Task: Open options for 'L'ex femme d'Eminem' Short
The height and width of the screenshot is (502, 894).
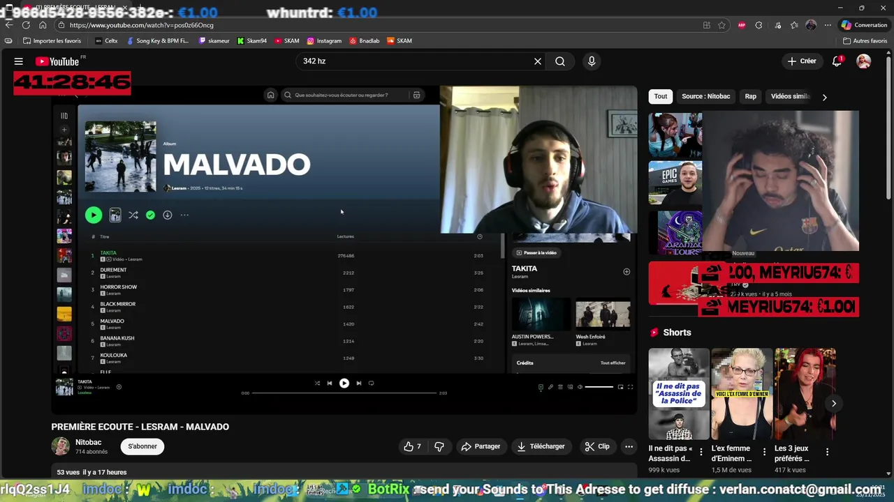Action: pyautogui.click(x=764, y=452)
